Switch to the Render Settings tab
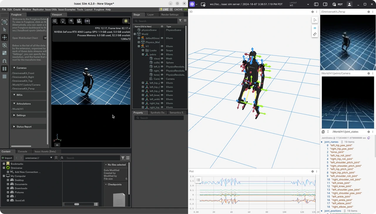Viewport: 376px width, 214px height. (x=169, y=15)
